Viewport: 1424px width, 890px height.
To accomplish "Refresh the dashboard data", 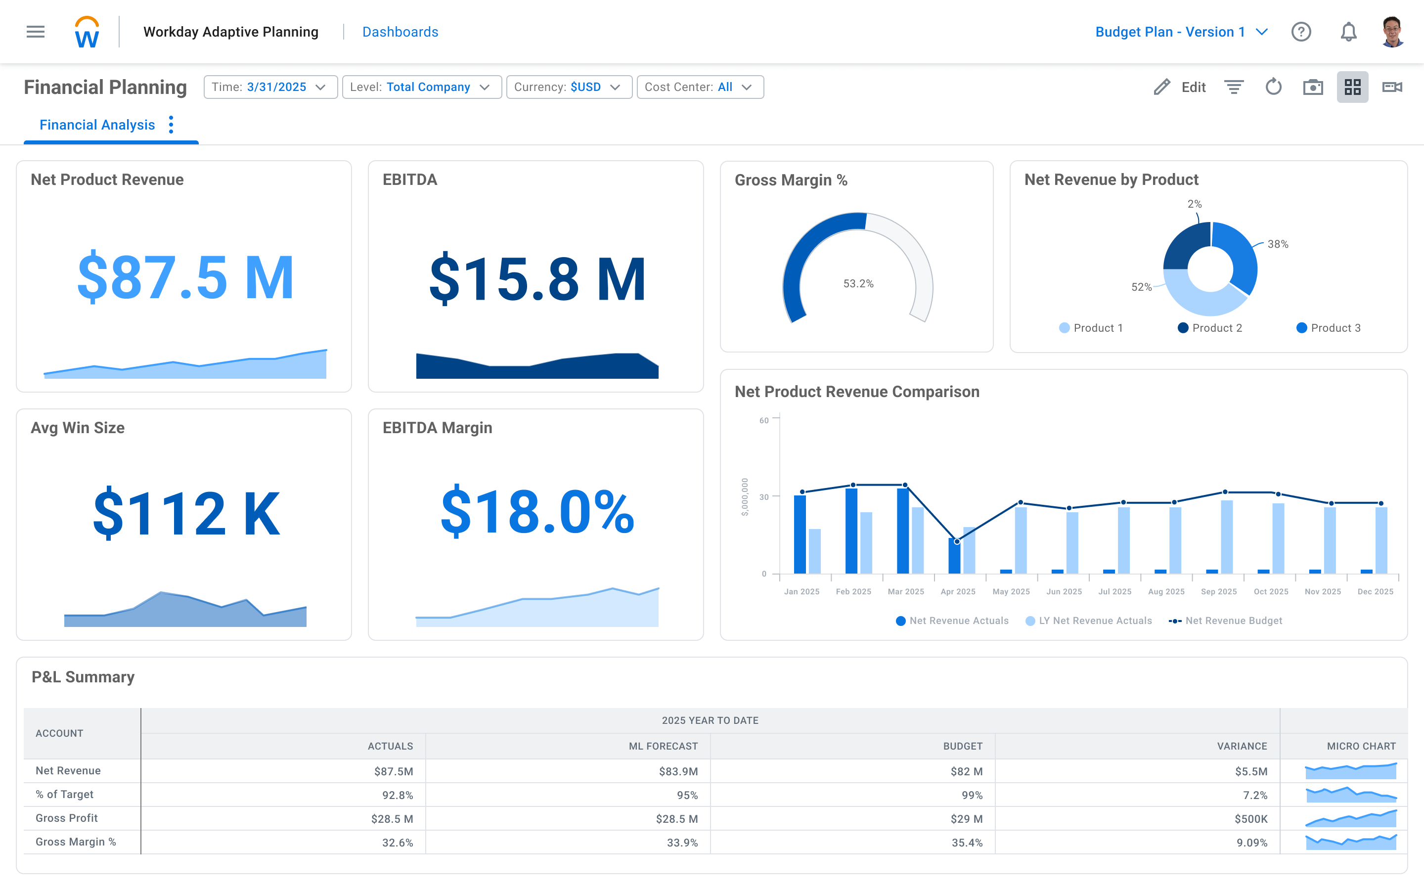I will (1273, 87).
